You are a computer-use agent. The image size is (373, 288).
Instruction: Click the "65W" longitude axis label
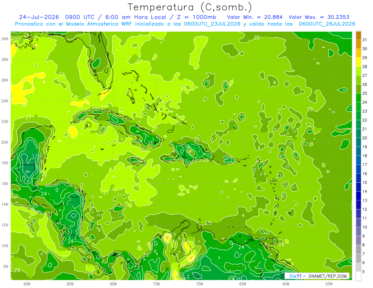[x=243, y=284]
